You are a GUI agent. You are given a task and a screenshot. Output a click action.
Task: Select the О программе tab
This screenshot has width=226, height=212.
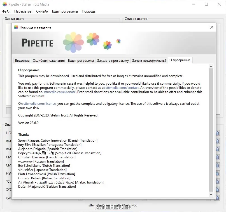pos(180,60)
